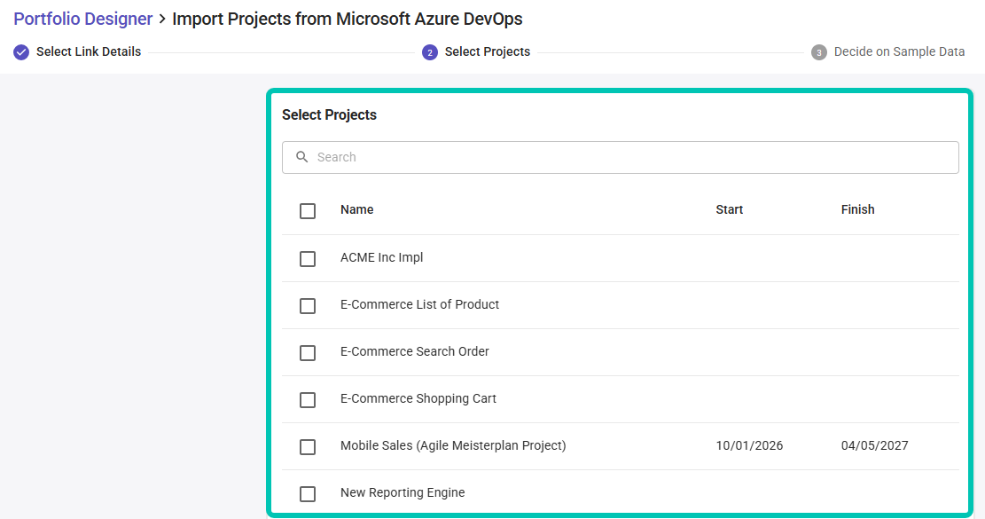The image size is (985, 519).
Task: Check E-Commerce List of Product checkbox
Action: [x=307, y=306]
